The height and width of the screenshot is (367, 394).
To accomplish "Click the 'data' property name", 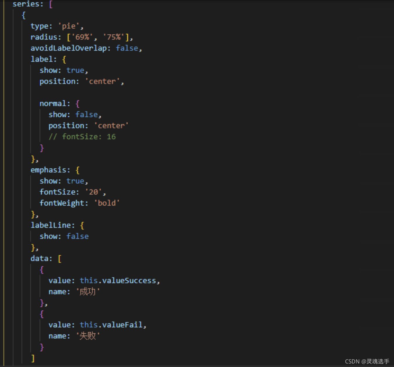I will coord(39,258).
